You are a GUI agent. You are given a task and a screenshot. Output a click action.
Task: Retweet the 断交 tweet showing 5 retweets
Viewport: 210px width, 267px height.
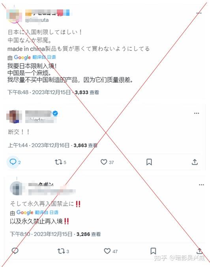click(60, 162)
